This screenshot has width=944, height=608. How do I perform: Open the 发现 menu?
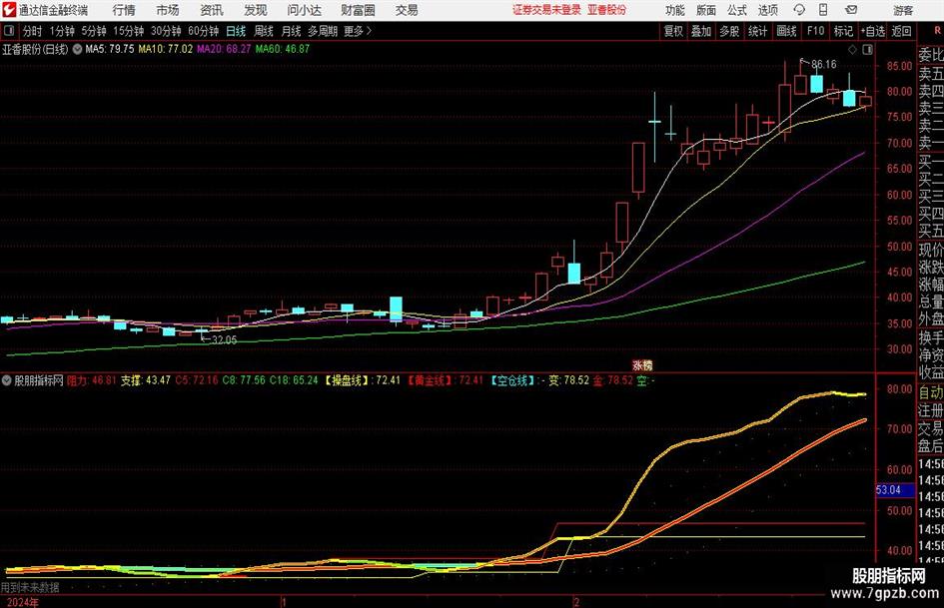pyautogui.click(x=256, y=10)
